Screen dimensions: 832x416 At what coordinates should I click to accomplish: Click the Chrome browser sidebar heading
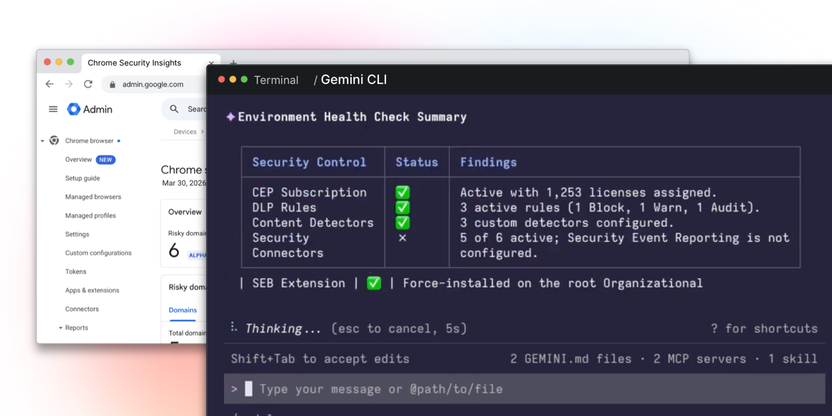(x=89, y=141)
